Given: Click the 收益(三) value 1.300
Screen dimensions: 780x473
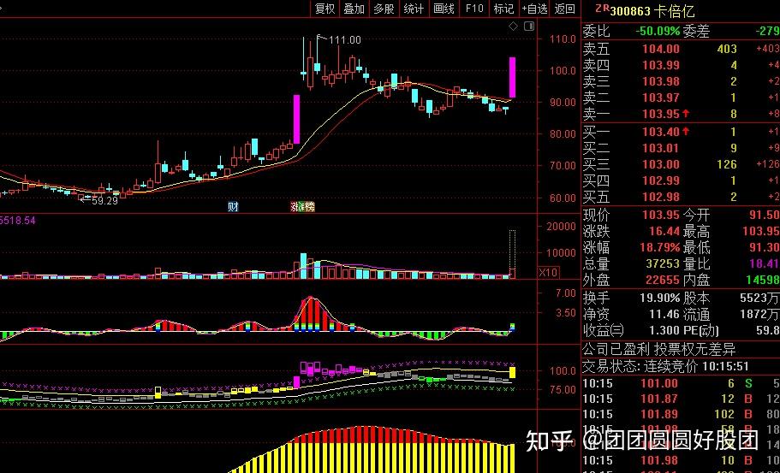Looking at the screenshot, I should click(664, 331).
